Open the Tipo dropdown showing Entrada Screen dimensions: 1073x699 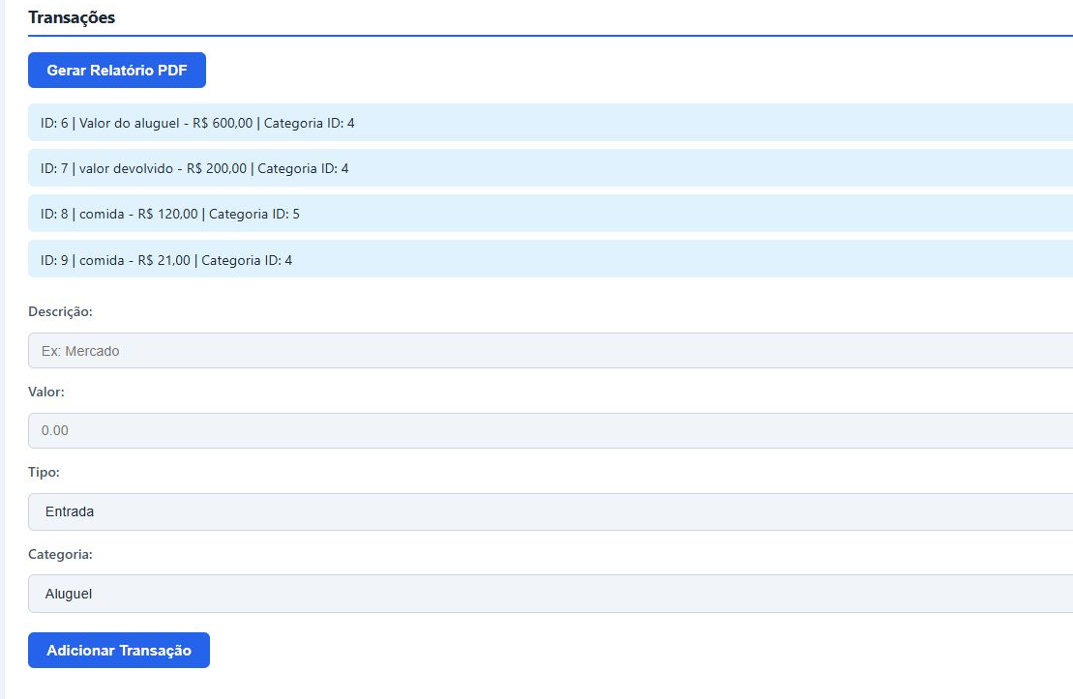point(550,511)
